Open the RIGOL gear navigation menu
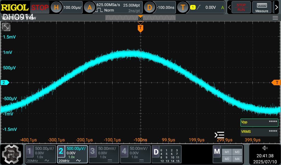Image resolution: width=281 pixels, height=165 pixels. [x=12, y=154]
